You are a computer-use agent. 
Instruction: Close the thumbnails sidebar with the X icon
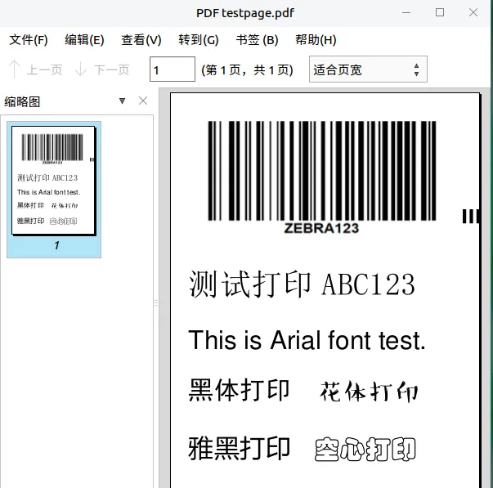point(143,101)
